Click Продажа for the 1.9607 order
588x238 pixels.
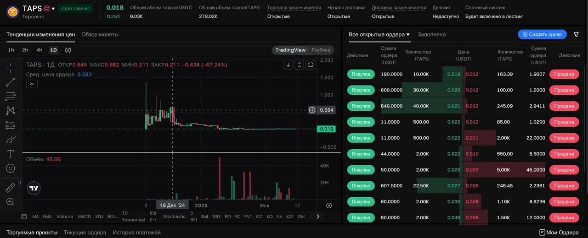pos(564,74)
